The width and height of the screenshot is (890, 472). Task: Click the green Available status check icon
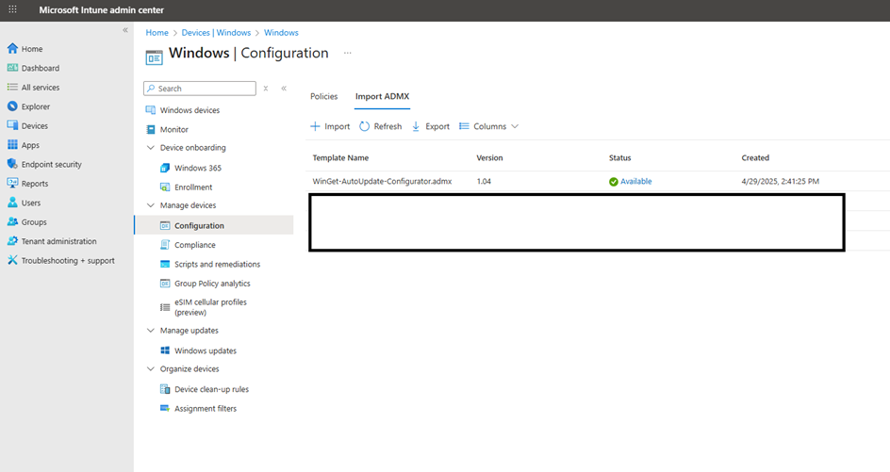point(614,182)
